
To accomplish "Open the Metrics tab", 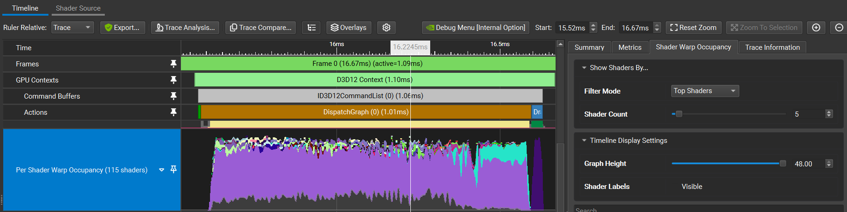I will point(630,47).
